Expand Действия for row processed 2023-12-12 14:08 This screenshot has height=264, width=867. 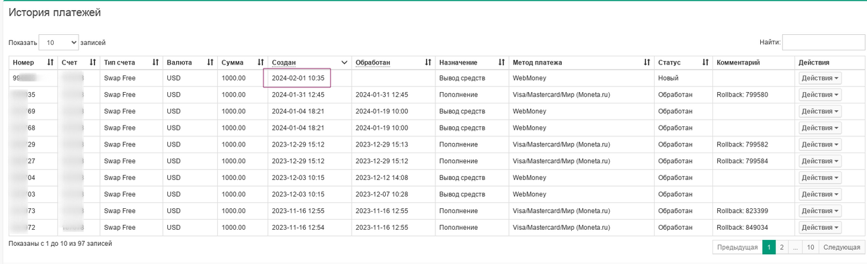point(820,178)
